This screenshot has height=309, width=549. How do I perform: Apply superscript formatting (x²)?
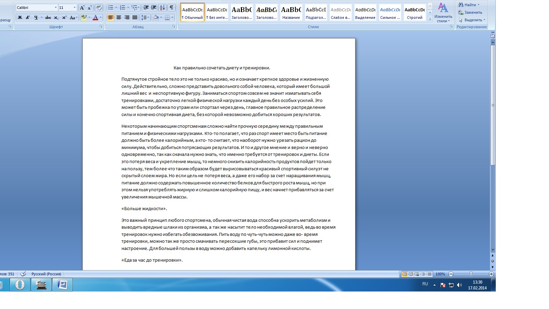coord(64,18)
